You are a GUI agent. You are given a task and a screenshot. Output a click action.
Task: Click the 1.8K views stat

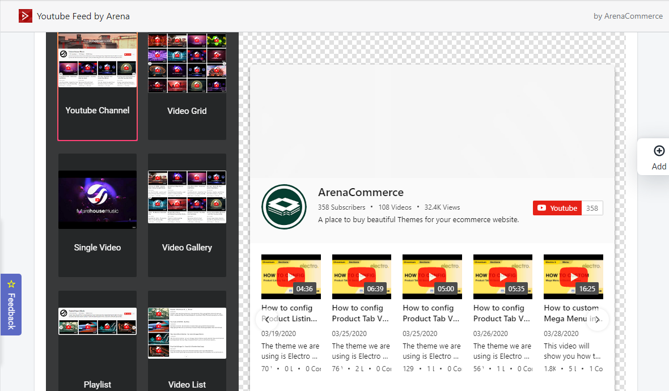550,369
